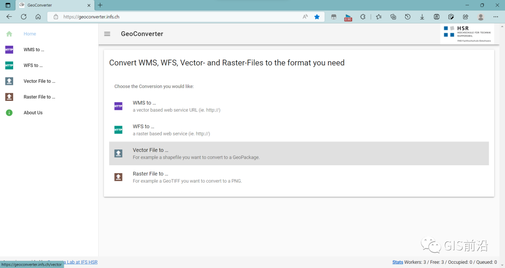Viewport: 505px width, 268px height.
Task: Click the browser screenshot/web capture icon
Action: 451,17
